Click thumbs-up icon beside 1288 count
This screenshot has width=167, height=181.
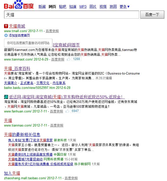68,59
